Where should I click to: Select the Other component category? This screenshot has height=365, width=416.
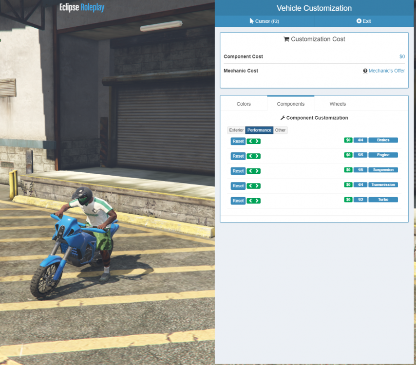280,130
